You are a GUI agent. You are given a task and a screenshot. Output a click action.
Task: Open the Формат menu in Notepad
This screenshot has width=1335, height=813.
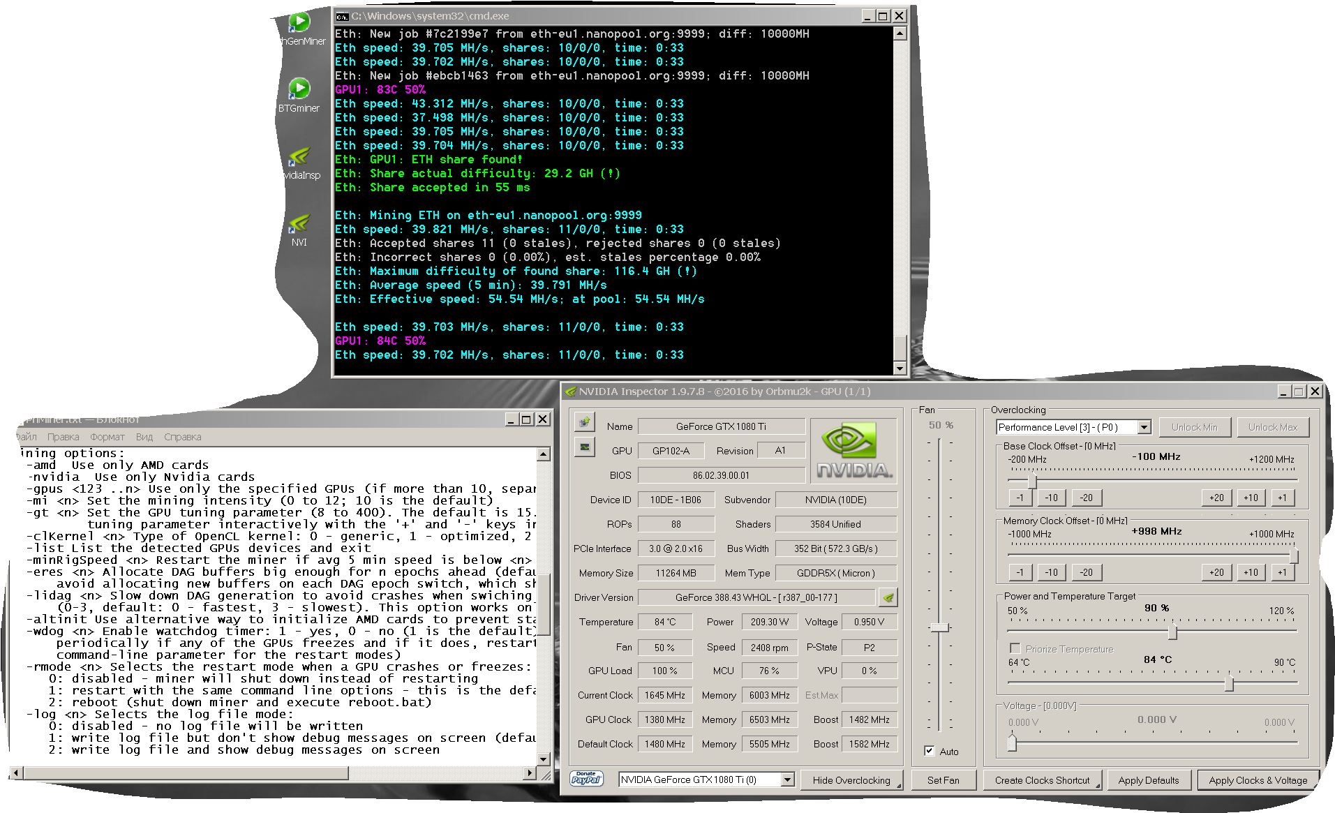tap(107, 437)
